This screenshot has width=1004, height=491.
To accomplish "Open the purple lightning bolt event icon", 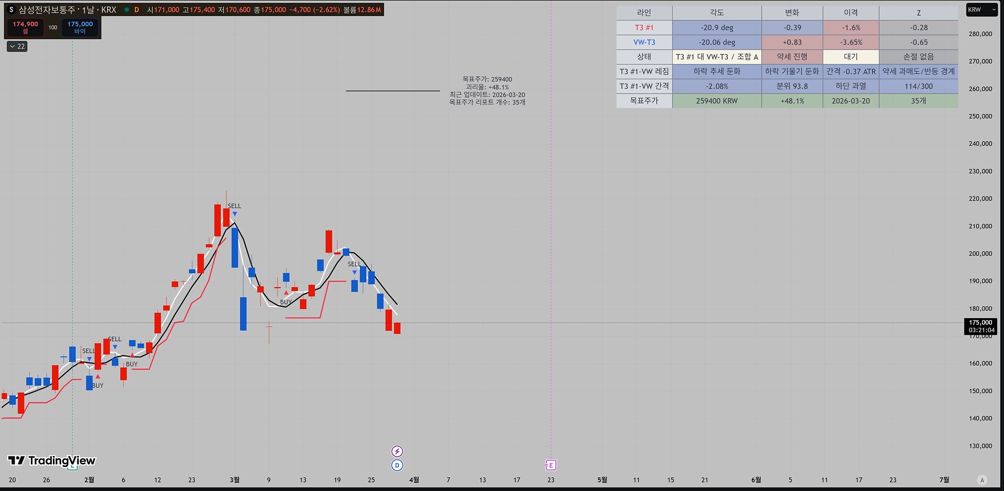I will coord(397,451).
